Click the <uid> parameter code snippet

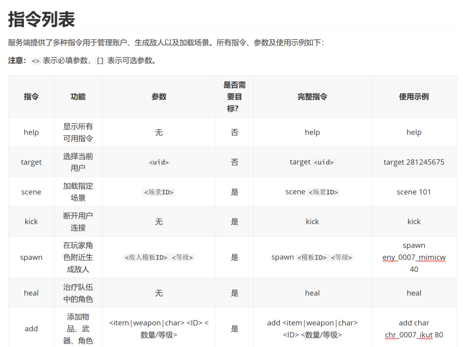(159, 162)
